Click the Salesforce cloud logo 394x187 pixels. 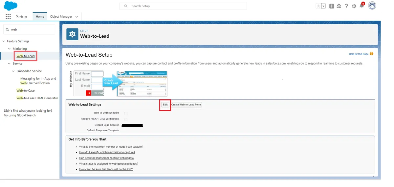(x=11, y=6)
